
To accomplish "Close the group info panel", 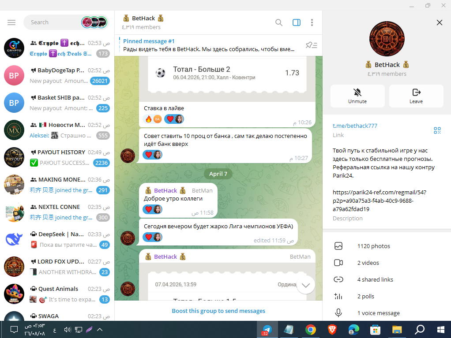I will tap(439, 22).
